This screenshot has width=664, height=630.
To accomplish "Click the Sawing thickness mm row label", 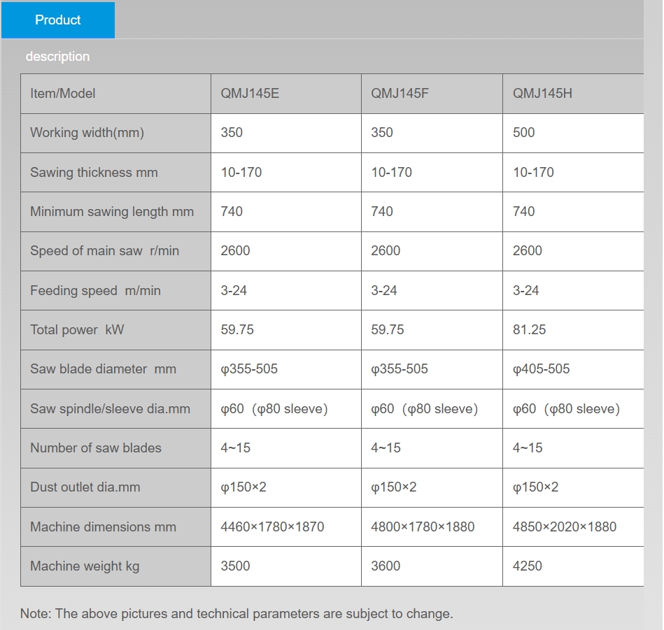I will (94, 173).
